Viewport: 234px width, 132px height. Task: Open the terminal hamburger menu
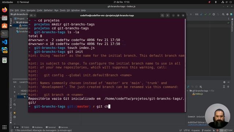point(167,15)
